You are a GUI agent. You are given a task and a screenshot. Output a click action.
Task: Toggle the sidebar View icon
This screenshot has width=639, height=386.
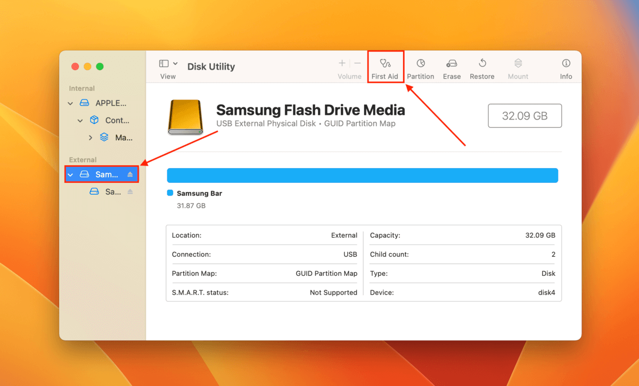[x=164, y=63]
